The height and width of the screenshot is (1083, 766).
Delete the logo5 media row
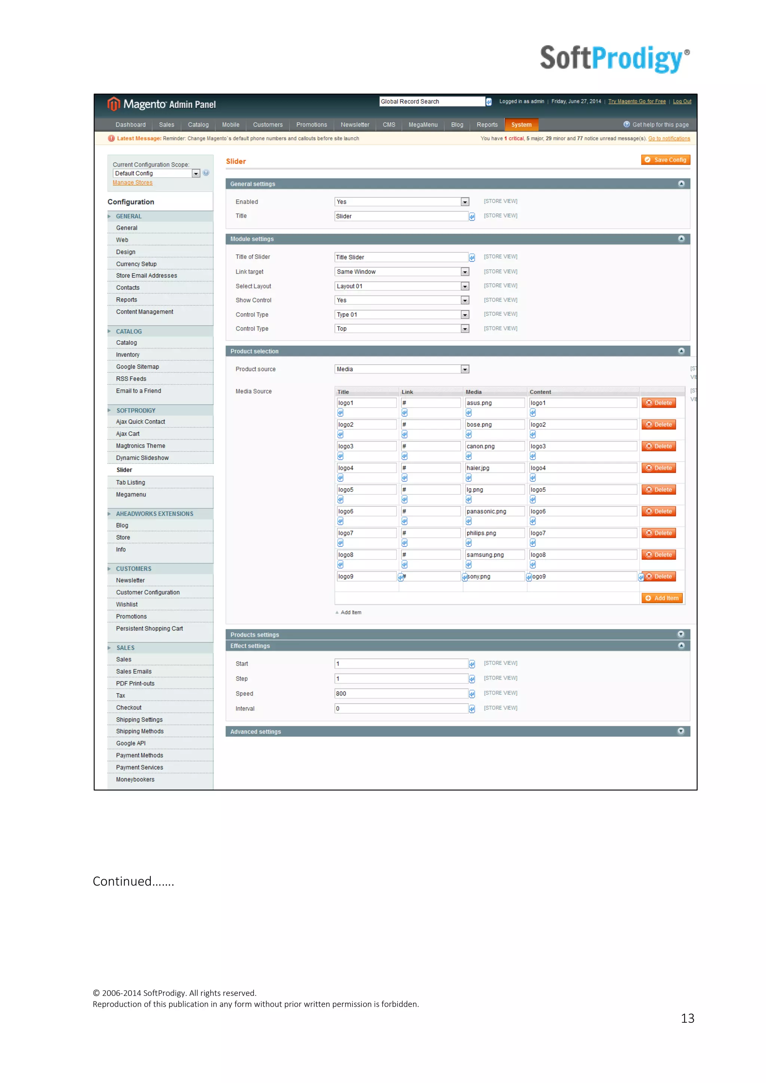click(x=658, y=490)
